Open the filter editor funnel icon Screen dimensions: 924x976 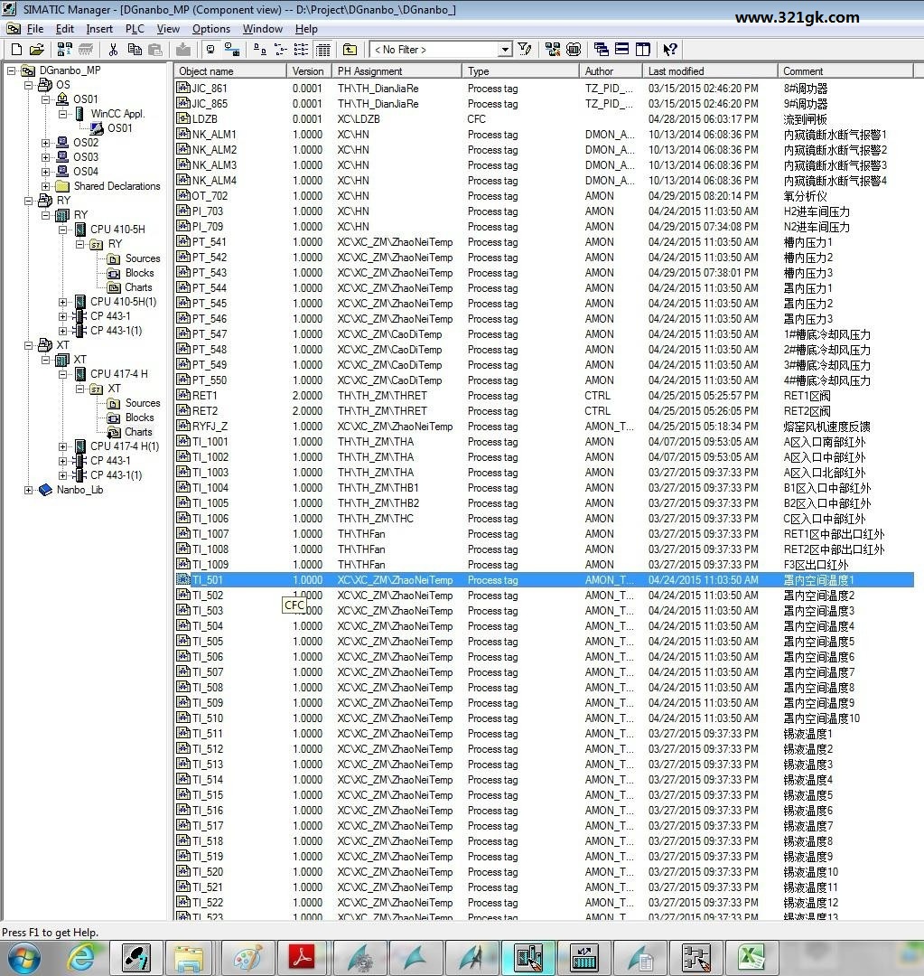point(525,49)
